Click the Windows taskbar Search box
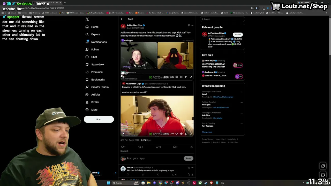The width and height of the screenshot is (331, 186). pyautogui.click(x=125, y=183)
